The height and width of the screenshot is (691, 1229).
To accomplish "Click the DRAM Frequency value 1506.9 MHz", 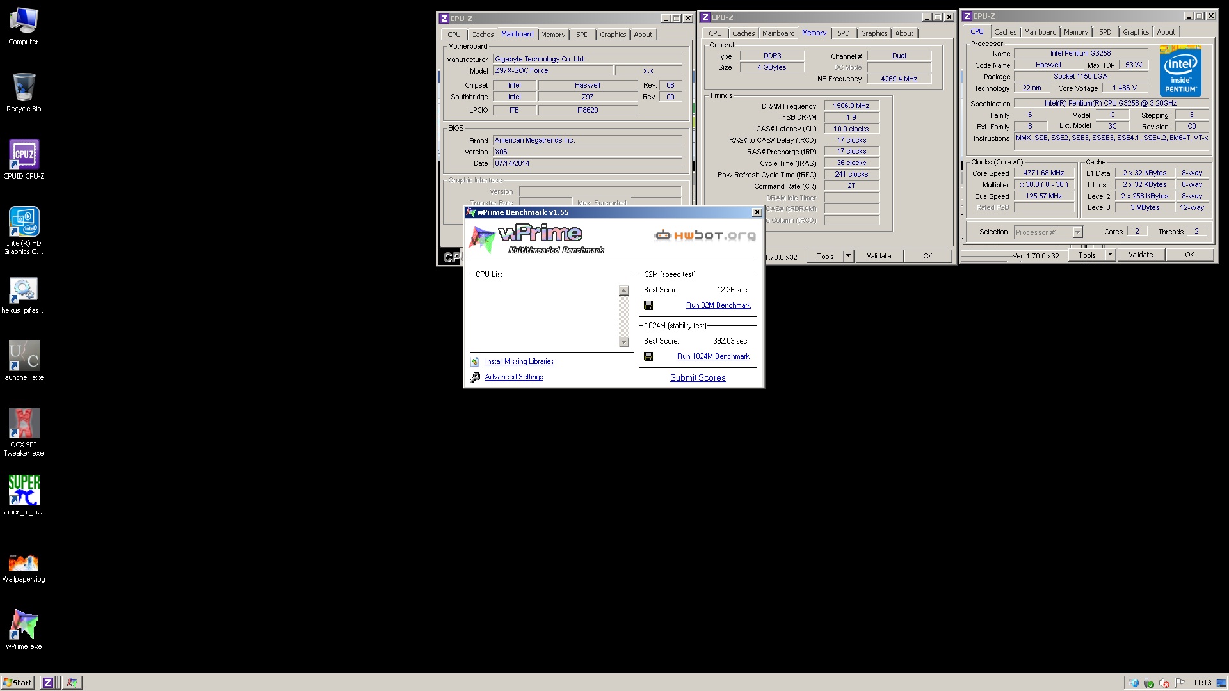I will (851, 106).
